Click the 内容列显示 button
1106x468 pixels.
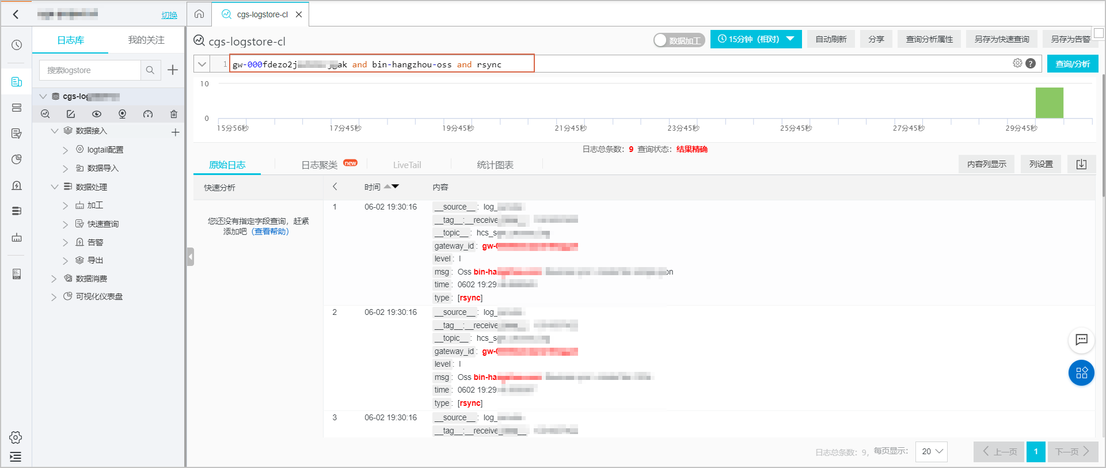point(987,164)
